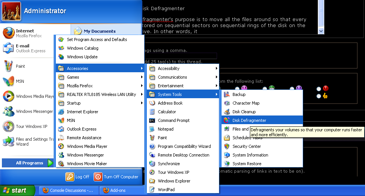This screenshot has width=365, height=196.
Task: Open System Restore
Action: 247,164
